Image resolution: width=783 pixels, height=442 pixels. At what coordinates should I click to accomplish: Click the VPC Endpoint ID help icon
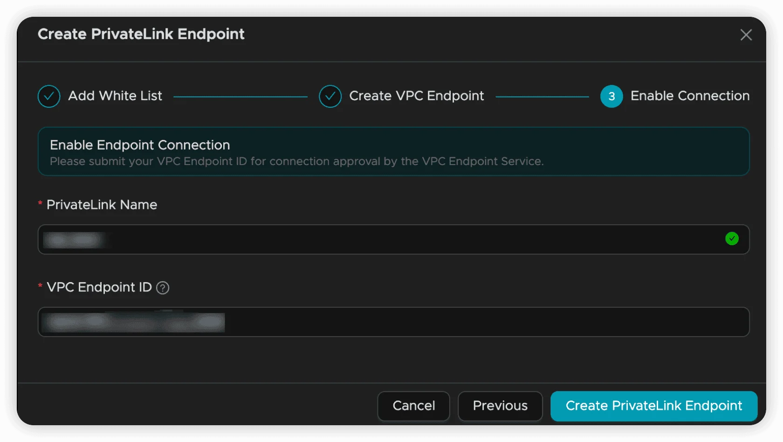click(163, 288)
